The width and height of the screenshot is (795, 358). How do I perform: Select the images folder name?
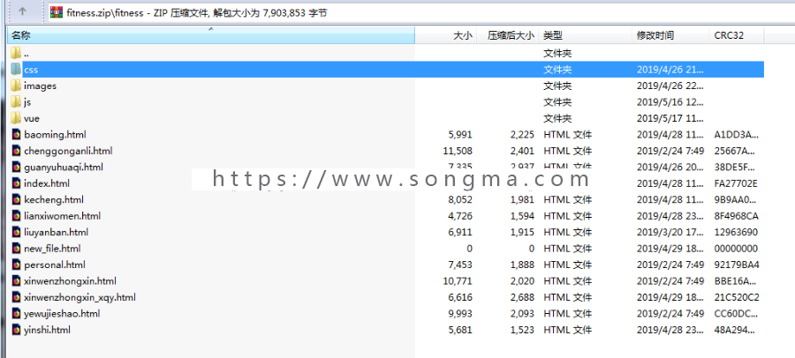(40, 86)
